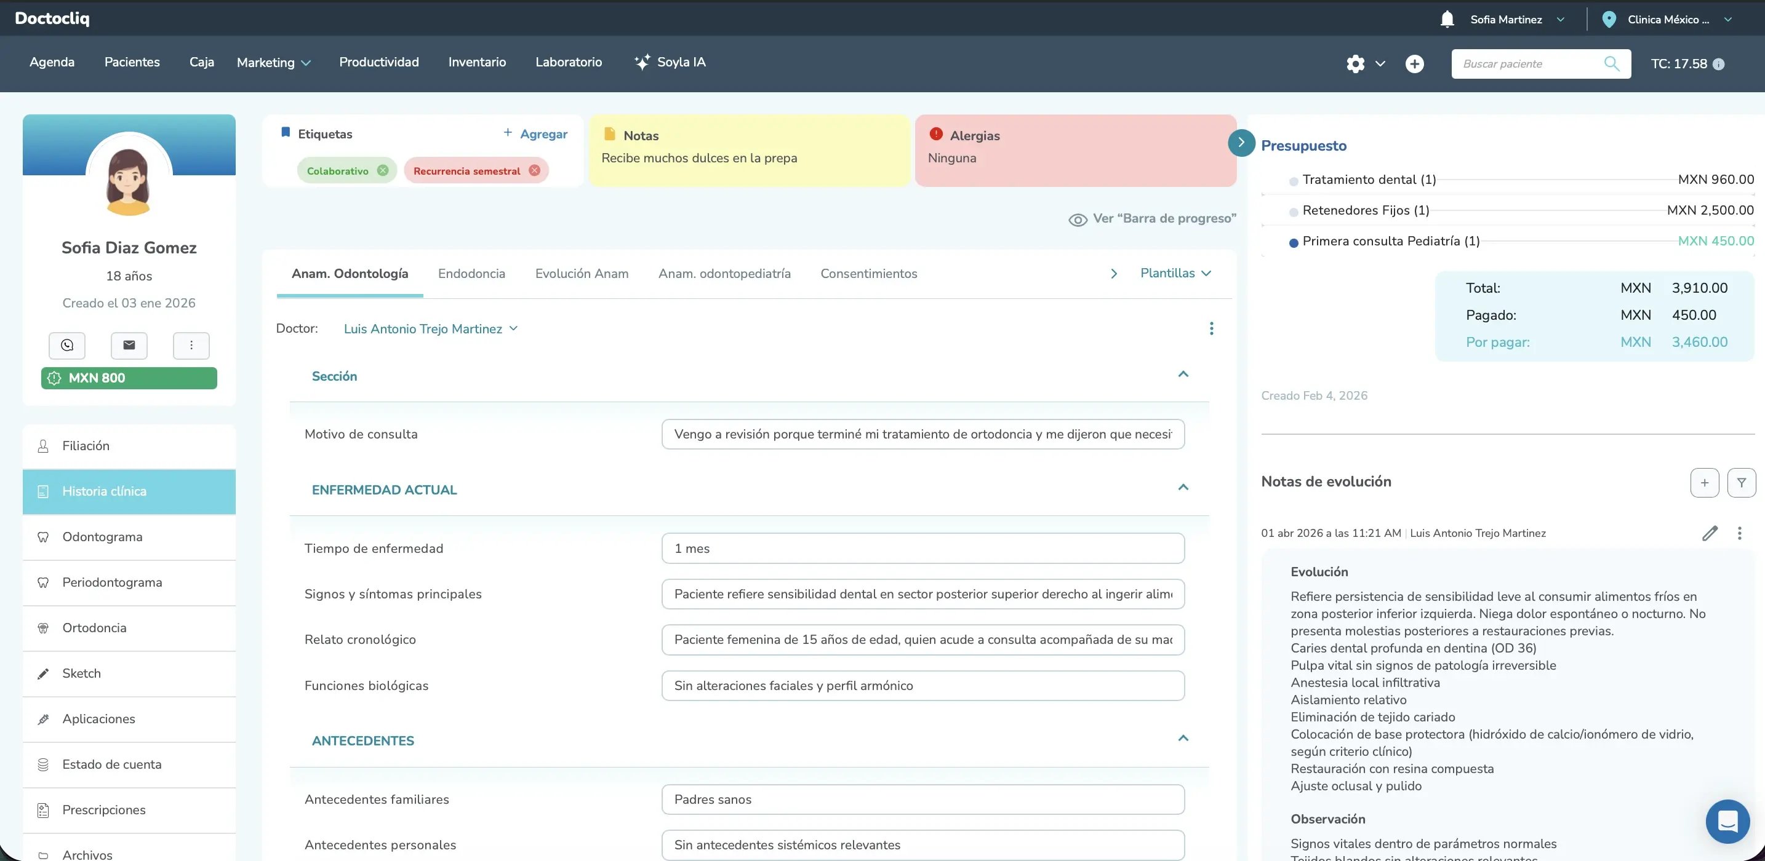The width and height of the screenshot is (1765, 861).
Task: Show exchange rate info icon
Action: coord(1718,64)
